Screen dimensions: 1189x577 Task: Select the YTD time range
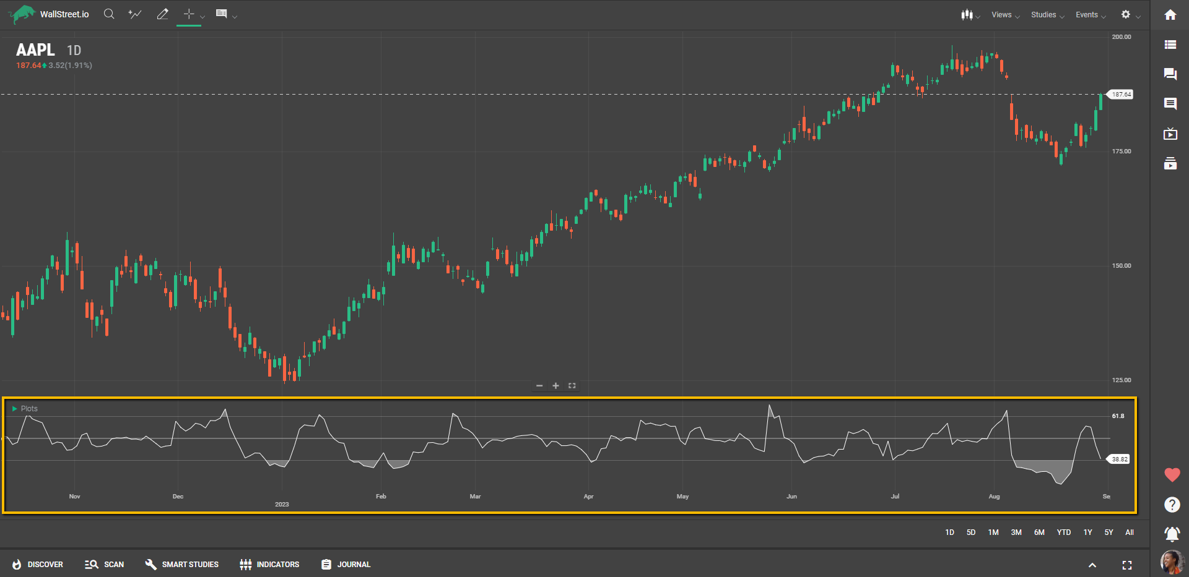point(1063,532)
